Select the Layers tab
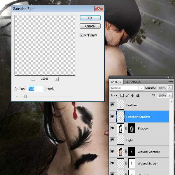 [x=116, y=82]
